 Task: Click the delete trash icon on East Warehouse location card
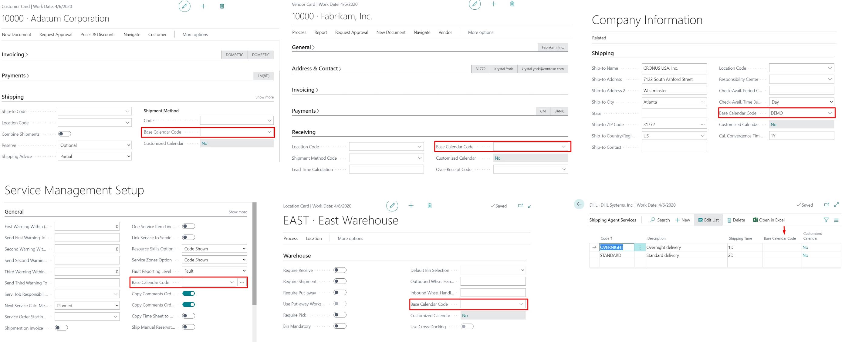click(x=430, y=205)
